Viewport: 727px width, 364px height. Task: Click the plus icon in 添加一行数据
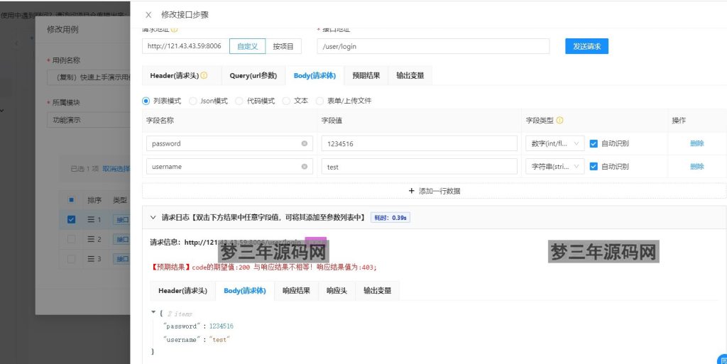[x=411, y=191]
